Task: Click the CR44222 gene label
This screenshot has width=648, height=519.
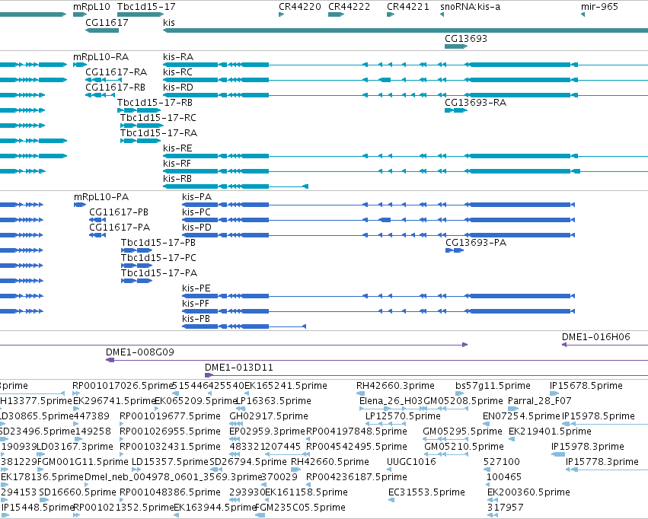Action: (350, 7)
